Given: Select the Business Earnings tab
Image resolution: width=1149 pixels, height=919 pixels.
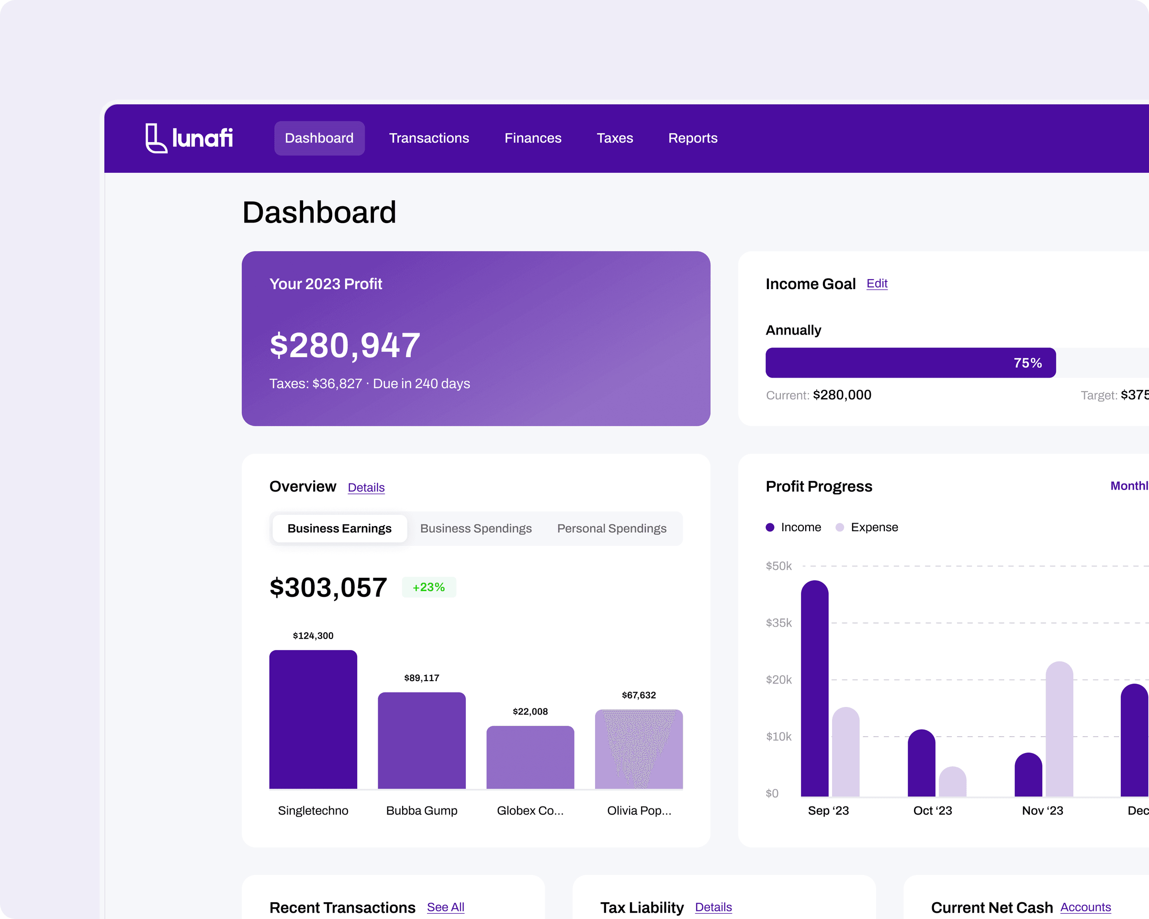Looking at the screenshot, I should click(339, 528).
